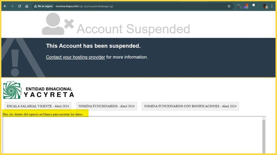Select NOMINA FUNCIONARIOS - Abril 2024 button
This screenshot has height=155, width=277.
(106, 106)
